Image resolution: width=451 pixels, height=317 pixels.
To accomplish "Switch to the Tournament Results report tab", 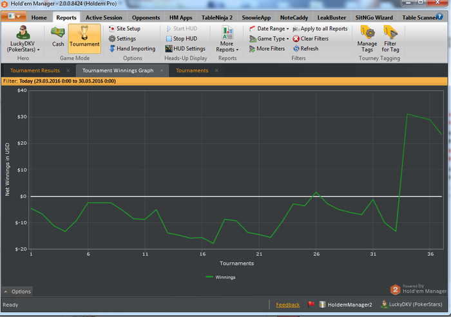I will coord(35,70).
